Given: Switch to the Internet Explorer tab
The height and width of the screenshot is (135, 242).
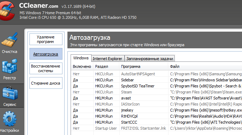Looking at the screenshot, I should tap(108, 59).
